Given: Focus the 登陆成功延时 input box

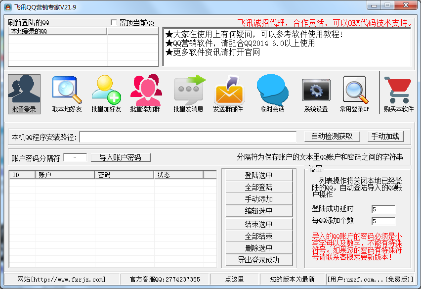Looking at the screenshot, I should 383,209.
